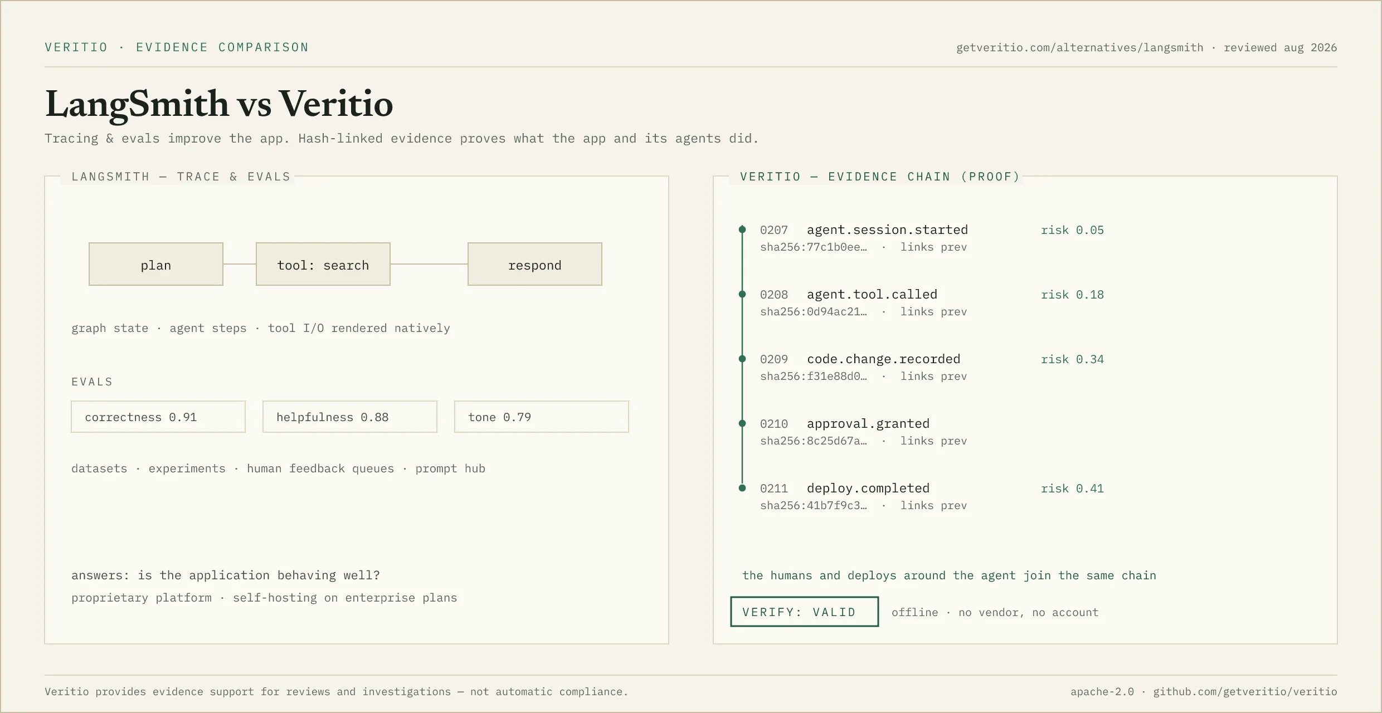Click "answers: is the application behaving well?"

[x=226, y=575]
